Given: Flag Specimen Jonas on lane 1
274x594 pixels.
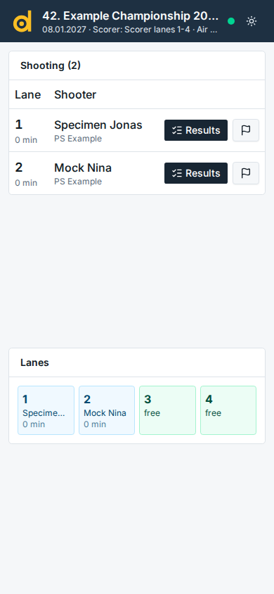Looking at the screenshot, I should click(x=246, y=130).
